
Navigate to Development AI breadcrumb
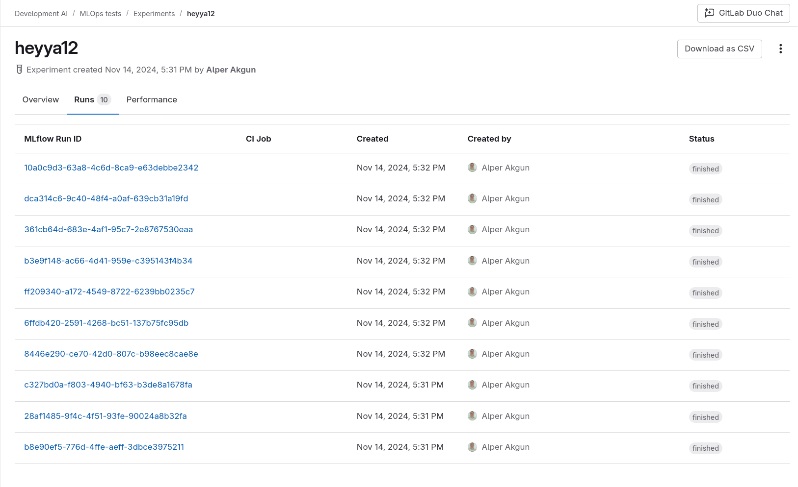pos(41,13)
